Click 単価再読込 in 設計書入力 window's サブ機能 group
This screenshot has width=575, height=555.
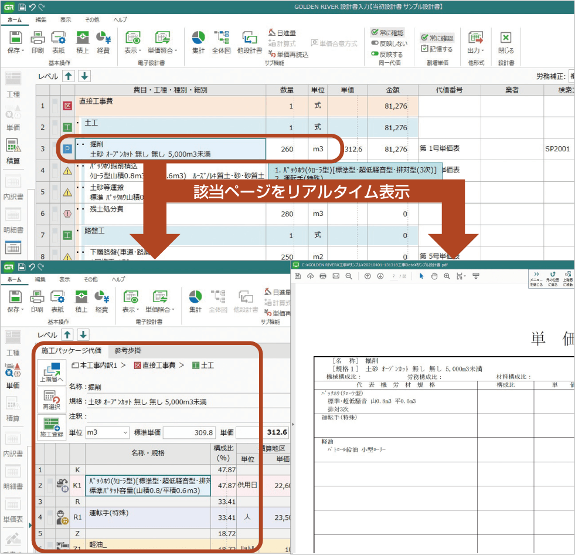point(288,55)
